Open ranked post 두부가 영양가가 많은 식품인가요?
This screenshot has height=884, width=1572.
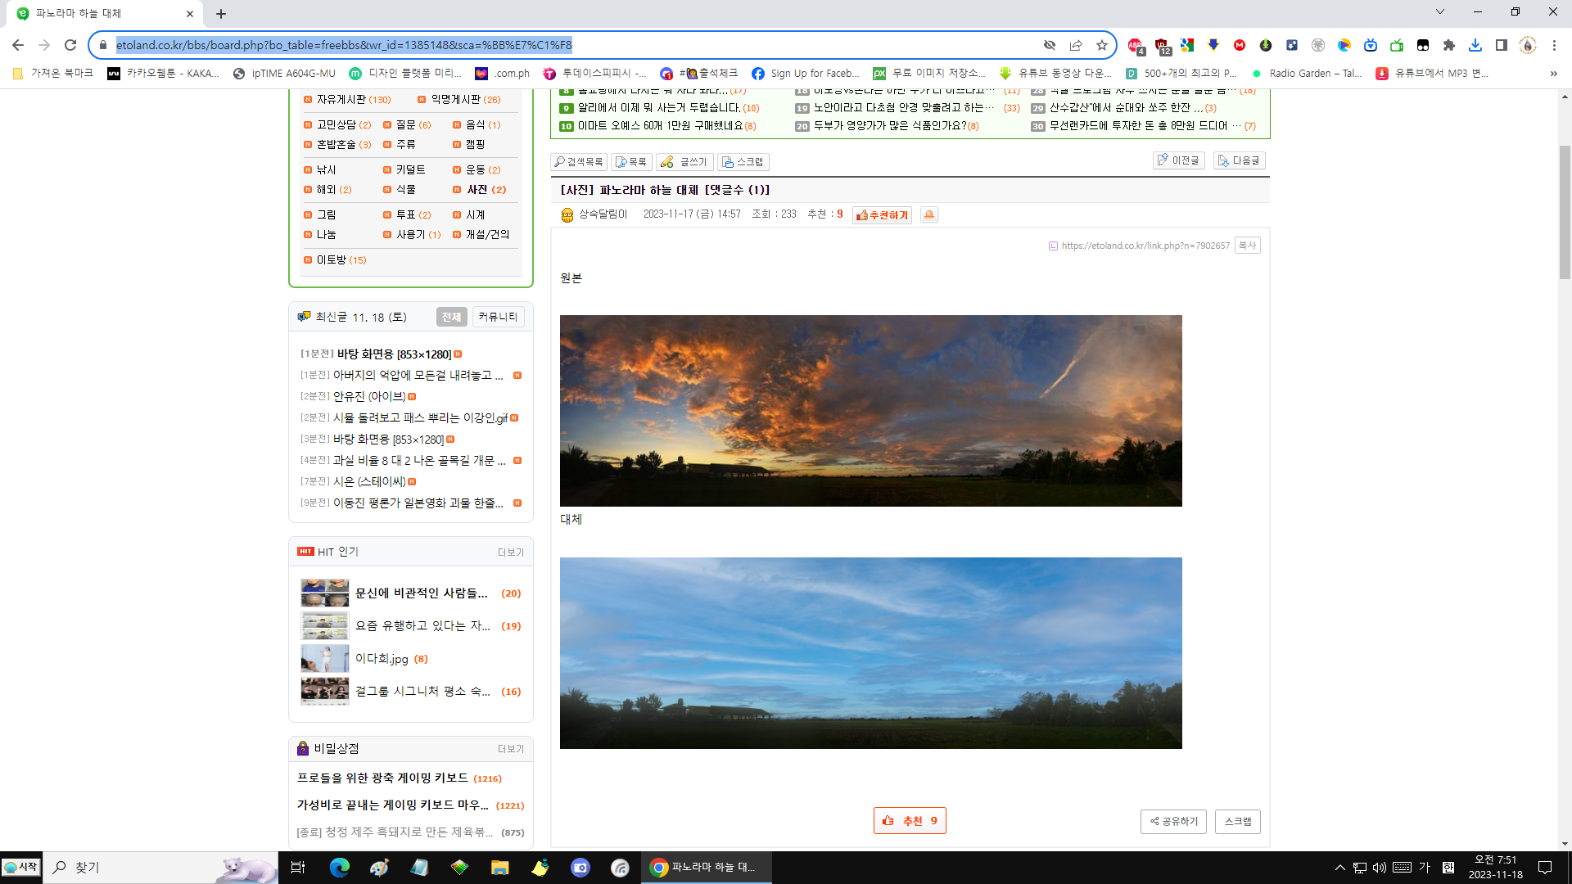[890, 126]
